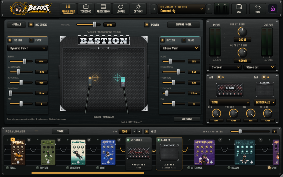Image resolution: width=283 pixels, height=177 pixels.
Task: Remove the Feral pedal with X
Action: point(29,140)
